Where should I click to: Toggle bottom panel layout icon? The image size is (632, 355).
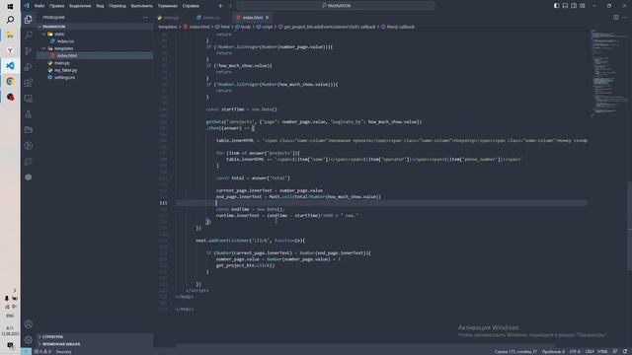pos(565,6)
